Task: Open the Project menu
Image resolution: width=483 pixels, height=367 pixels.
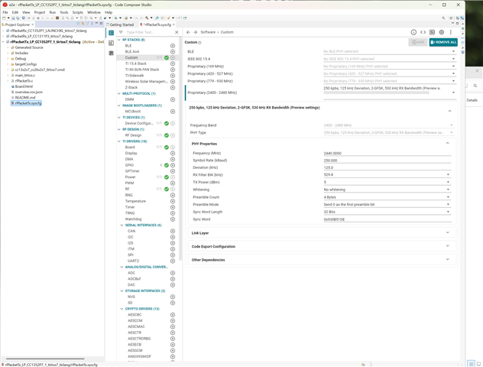Action: click(x=40, y=12)
